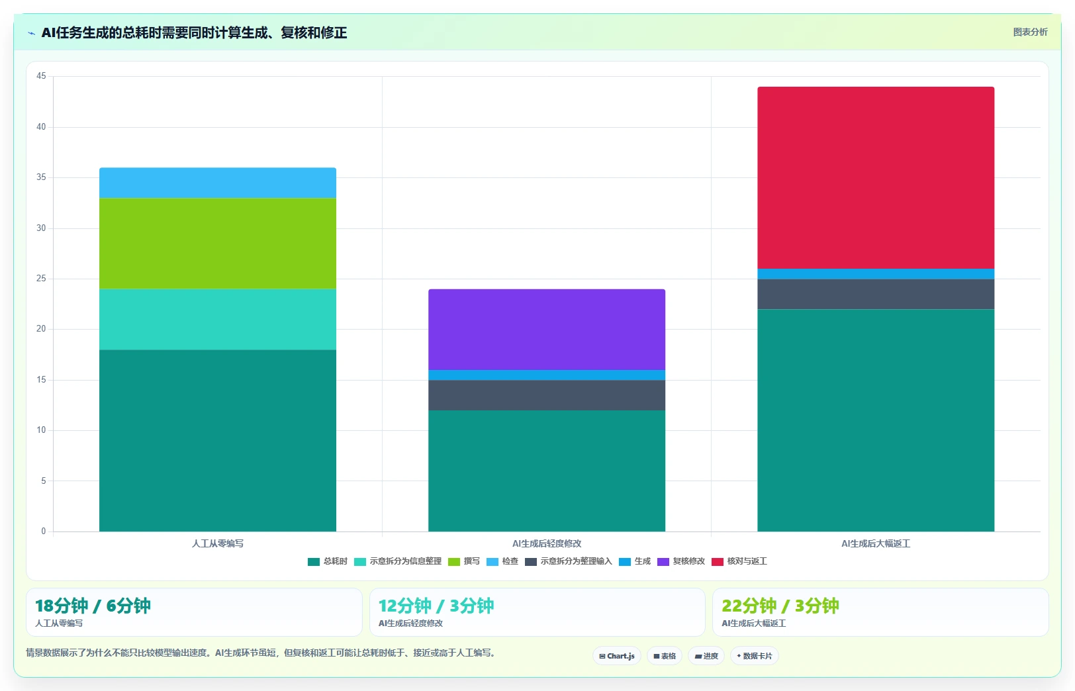Open the 22分钟 / 3分钟 data card

pyautogui.click(x=880, y=612)
